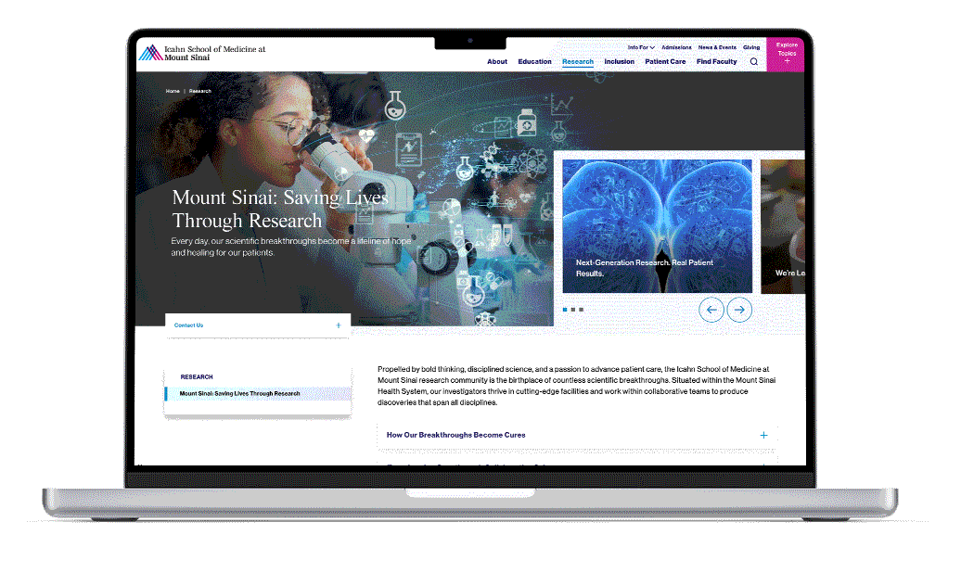Click the search magnifier icon in navigation
Viewport: 961px width, 573px height.
[x=753, y=62]
